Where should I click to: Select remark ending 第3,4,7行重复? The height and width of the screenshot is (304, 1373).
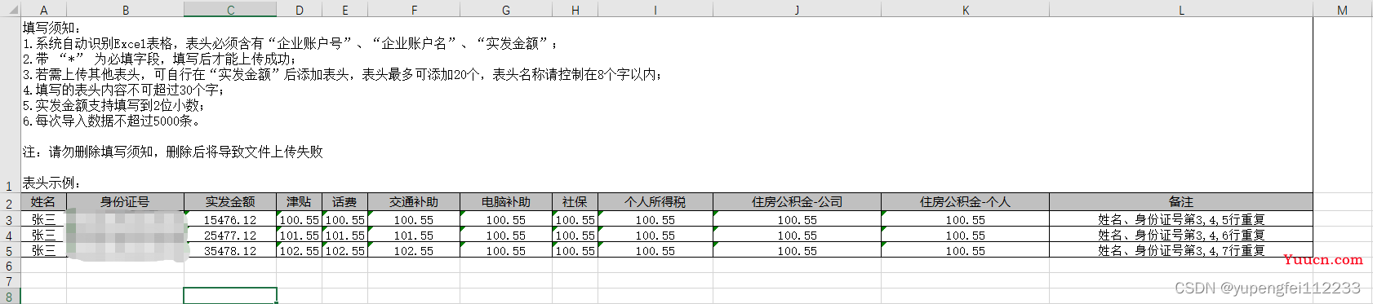(x=1181, y=250)
